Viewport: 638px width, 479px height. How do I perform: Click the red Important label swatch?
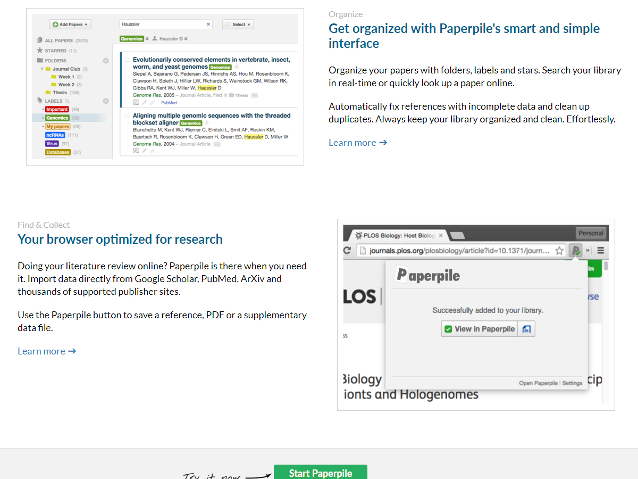57,110
